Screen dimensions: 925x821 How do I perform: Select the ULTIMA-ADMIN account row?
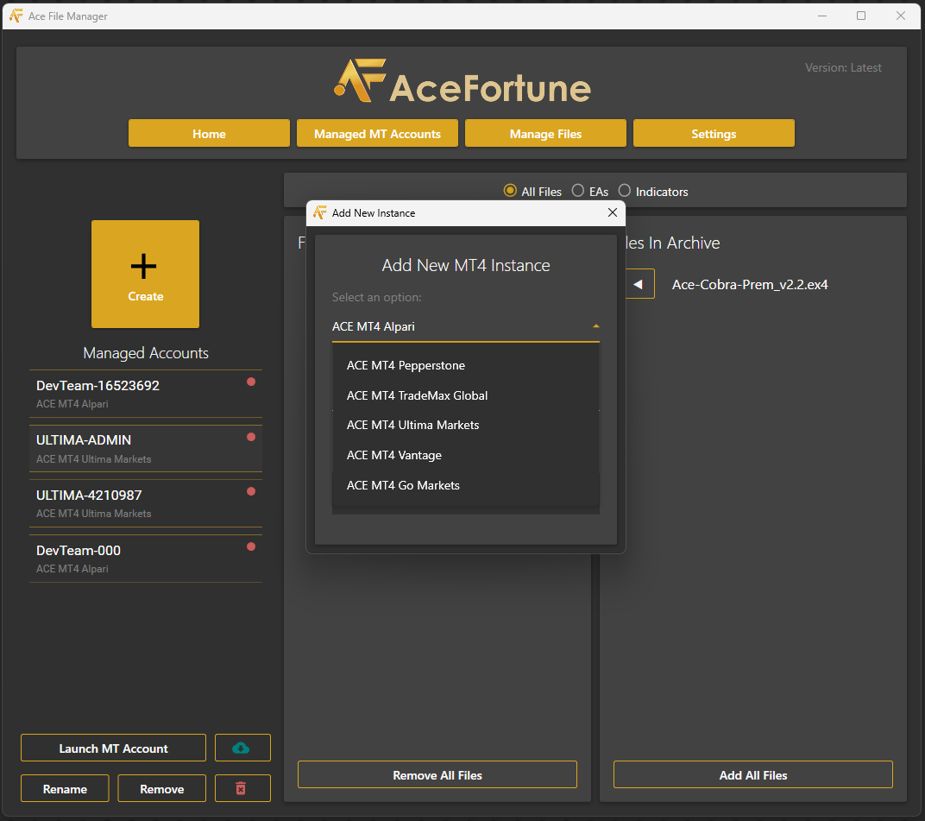tap(146, 449)
